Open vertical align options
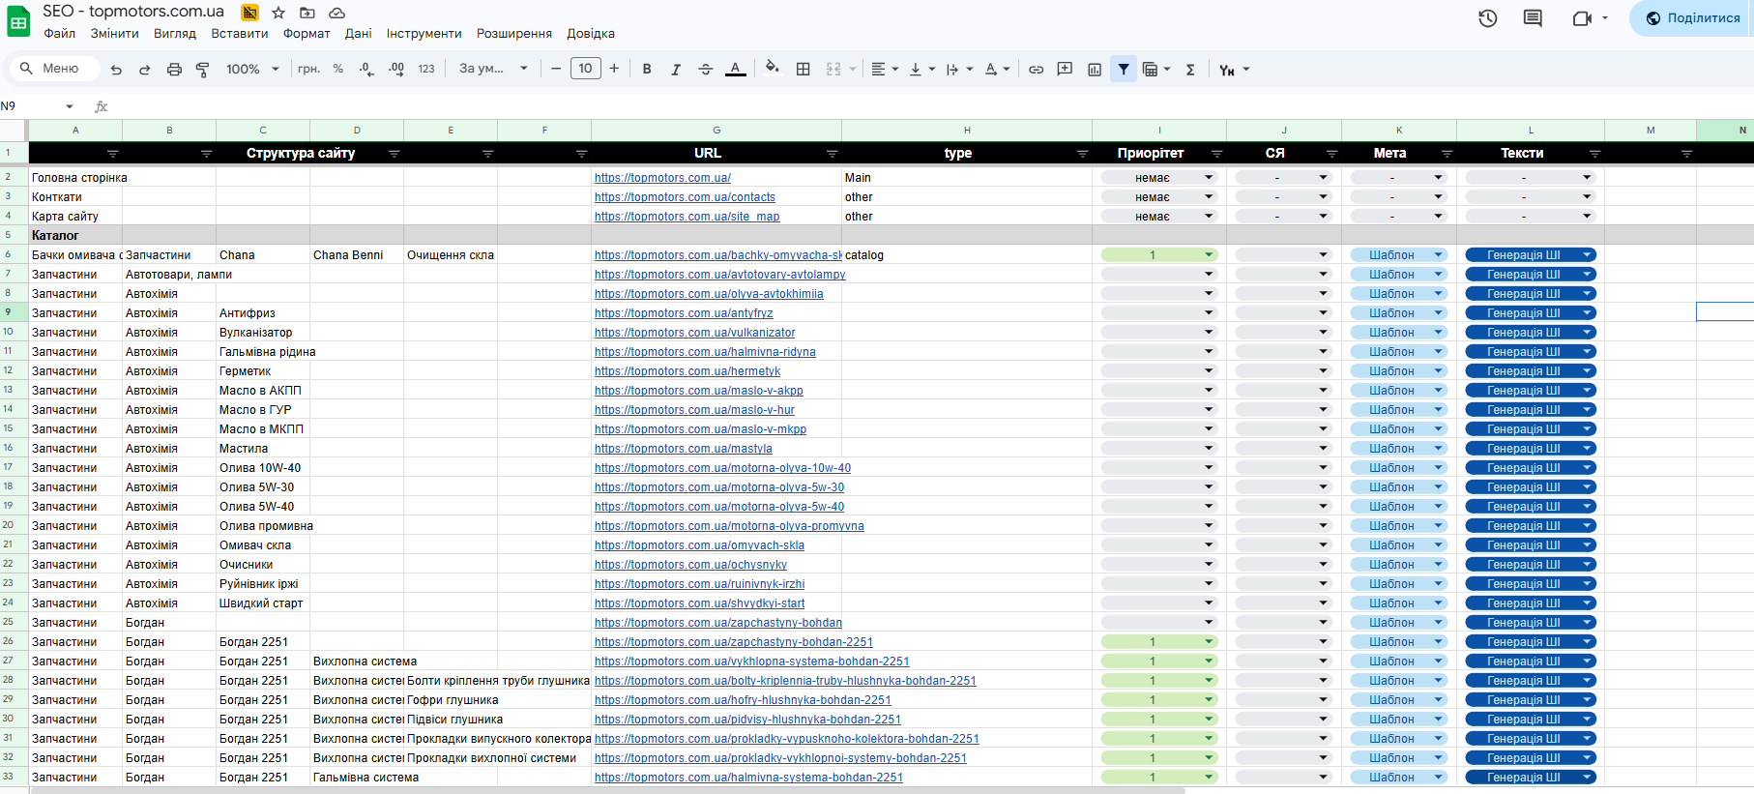 click(921, 70)
